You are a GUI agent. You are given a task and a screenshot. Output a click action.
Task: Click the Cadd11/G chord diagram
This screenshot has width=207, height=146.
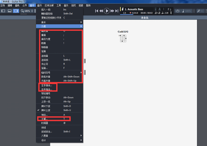pyautogui.click(x=123, y=37)
